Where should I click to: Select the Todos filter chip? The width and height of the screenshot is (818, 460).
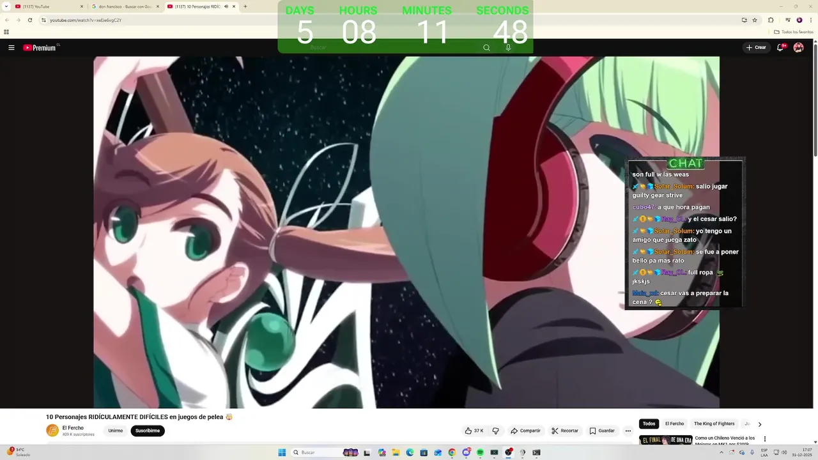tap(649, 424)
